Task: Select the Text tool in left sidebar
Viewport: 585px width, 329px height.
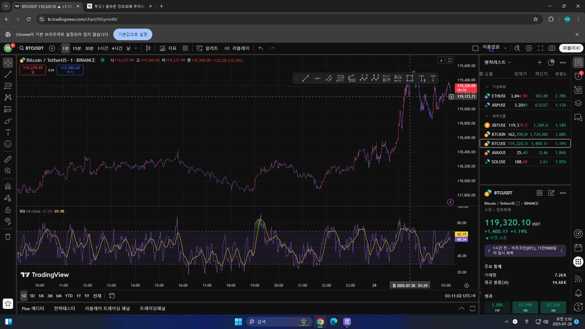Action: point(8,132)
